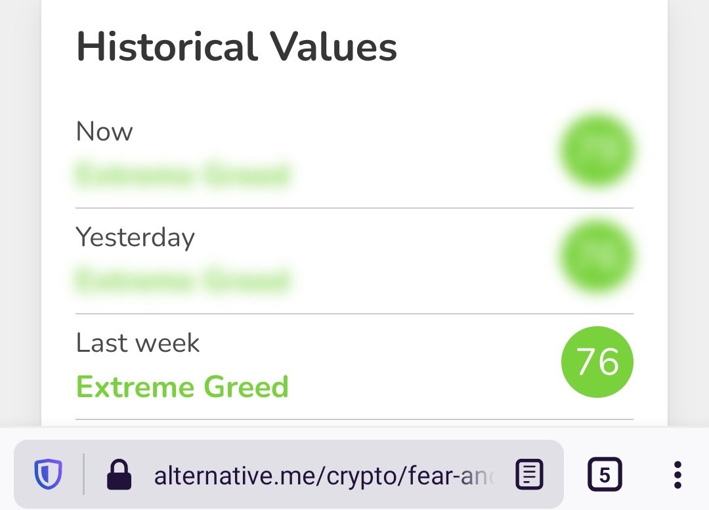Click the blurred Now value circle
Viewport: 709px width, 510px height.
click(x=597, y=150)
